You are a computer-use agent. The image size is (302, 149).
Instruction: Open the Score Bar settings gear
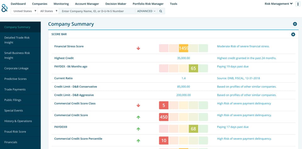pos(293,34)
